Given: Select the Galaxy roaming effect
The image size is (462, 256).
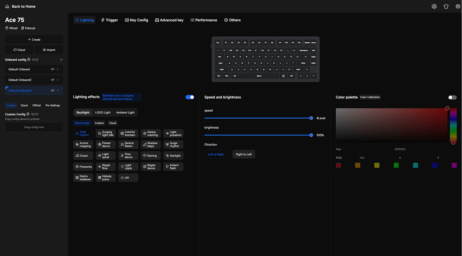Looking at the screenshot, I should click(151, 134).
